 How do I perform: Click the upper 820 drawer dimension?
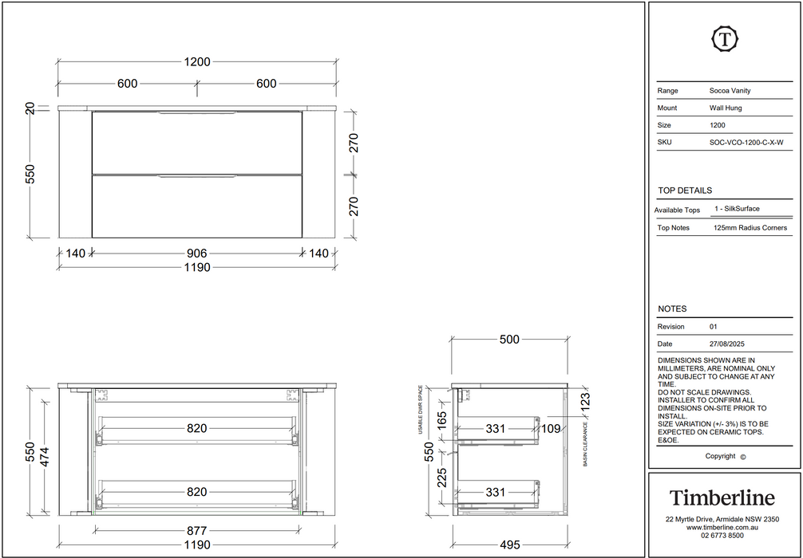point(197,428)
